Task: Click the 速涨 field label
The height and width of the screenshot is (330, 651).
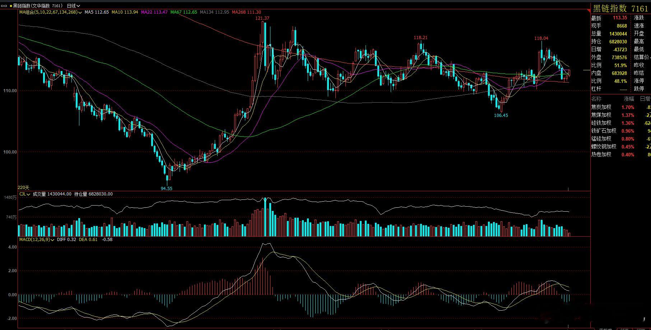Action: (x=639, y=26)
